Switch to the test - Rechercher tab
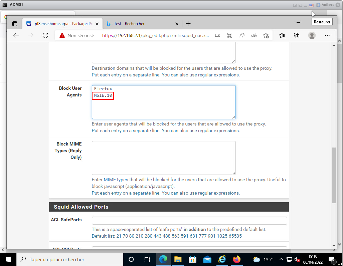Viewport: 343px width, 266px height. [x=140, y=24]
